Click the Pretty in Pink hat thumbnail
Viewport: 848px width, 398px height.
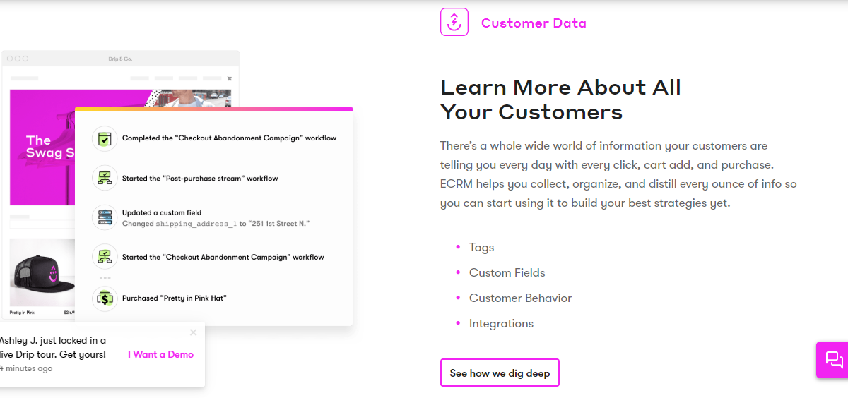pos(43,272)
